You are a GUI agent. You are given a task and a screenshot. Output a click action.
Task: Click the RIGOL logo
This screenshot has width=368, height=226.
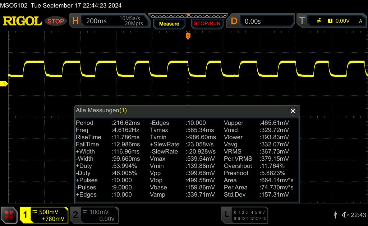22,21
